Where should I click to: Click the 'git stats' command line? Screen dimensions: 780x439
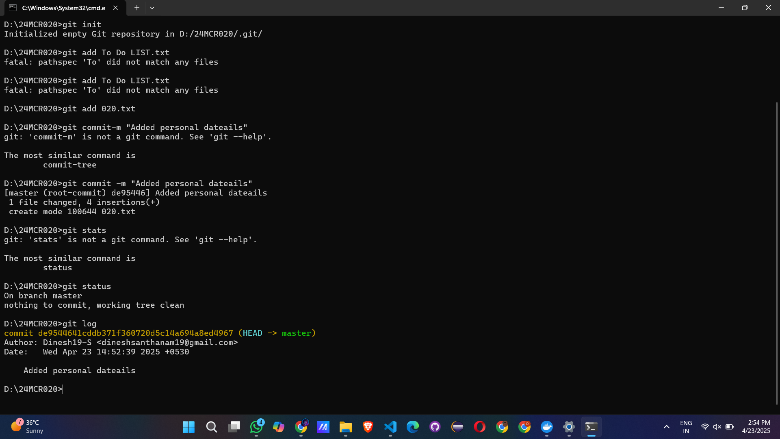click(55, 230)
